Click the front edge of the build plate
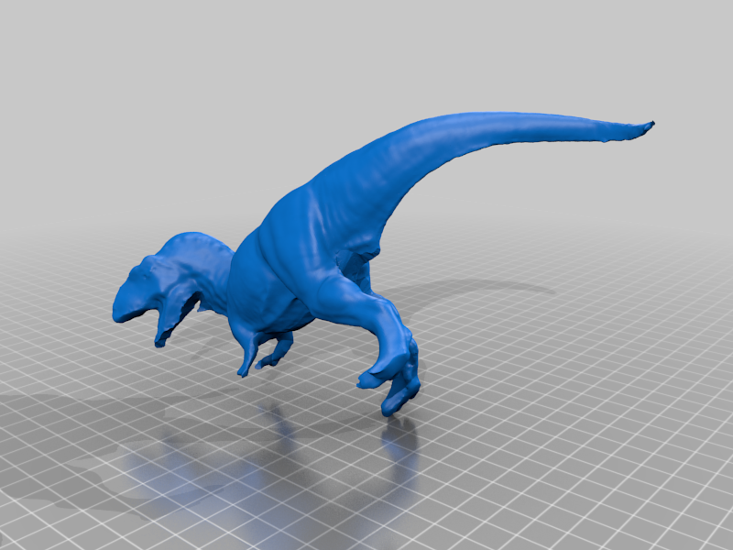The height and width of the screenshot is (550, 733). (x=366, y=541)
